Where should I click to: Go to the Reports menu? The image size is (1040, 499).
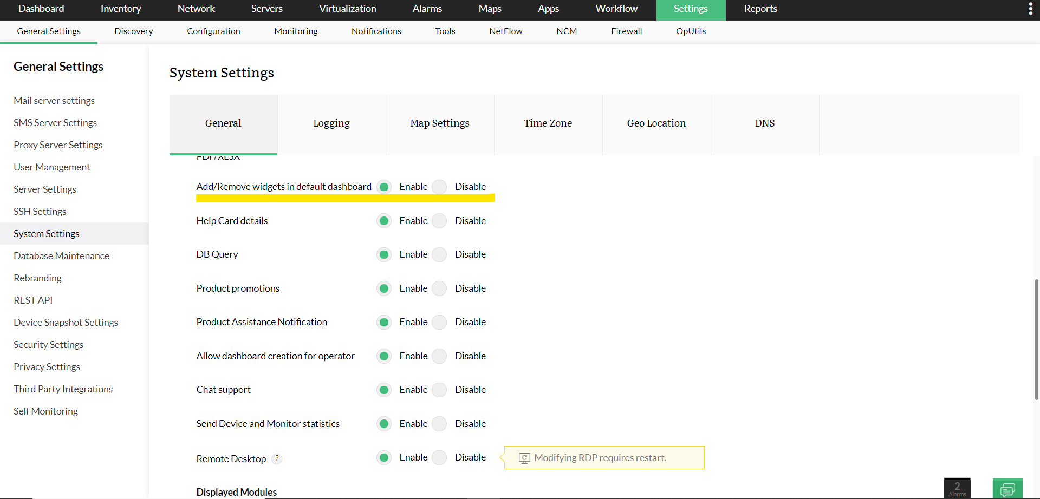coord(760,9)
